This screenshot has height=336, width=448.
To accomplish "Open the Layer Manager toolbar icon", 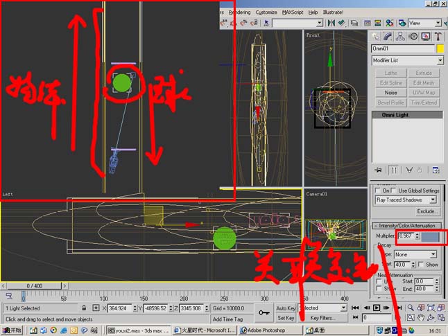I will pyautogui.click(x=354, y=23).
